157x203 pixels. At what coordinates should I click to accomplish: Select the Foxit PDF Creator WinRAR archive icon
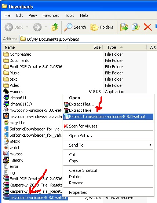click(6, 179)
